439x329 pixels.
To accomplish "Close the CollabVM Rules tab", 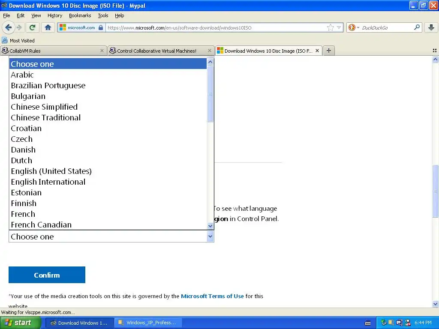I will pyautogui.click(x=102, y=51).
